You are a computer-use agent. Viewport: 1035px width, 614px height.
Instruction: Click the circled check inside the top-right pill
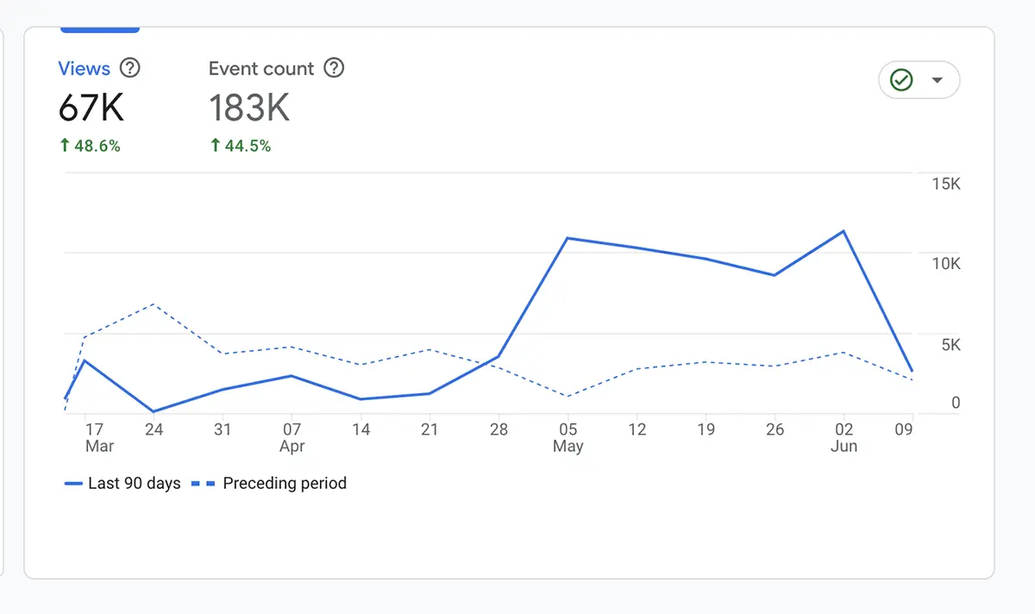pyautogui.click(x=901, y=79)
